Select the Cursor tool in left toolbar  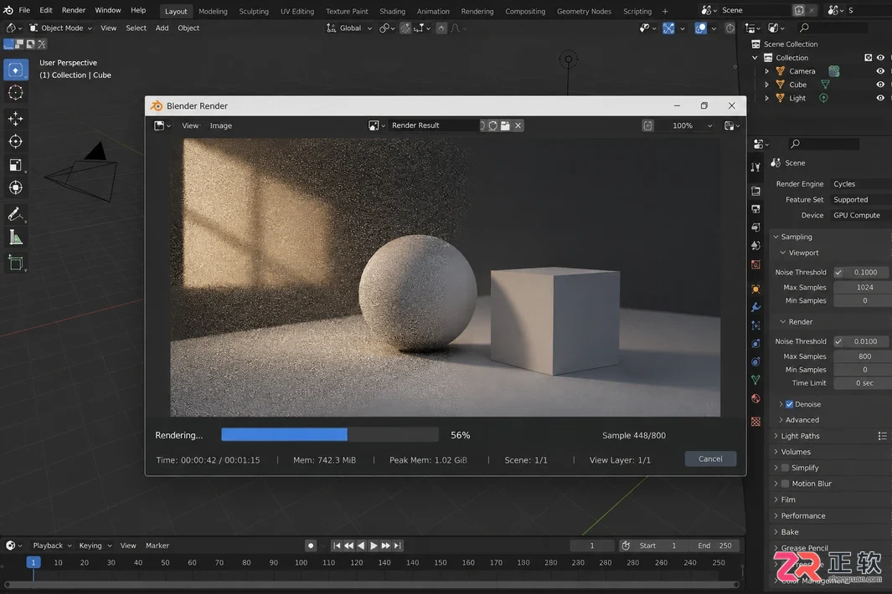(16, 93)
